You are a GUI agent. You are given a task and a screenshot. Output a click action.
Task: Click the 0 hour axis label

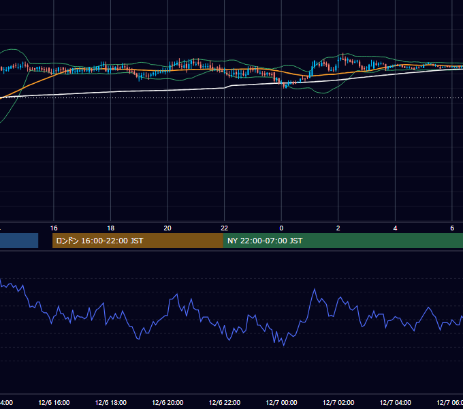[281, 228]
